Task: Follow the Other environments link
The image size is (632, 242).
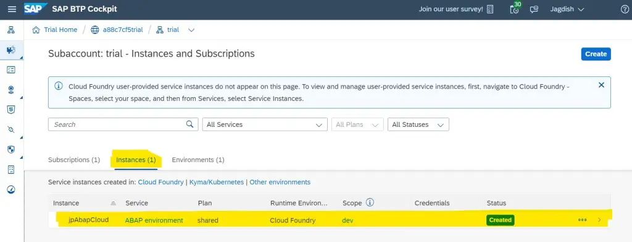Action: tap(280, 182)
